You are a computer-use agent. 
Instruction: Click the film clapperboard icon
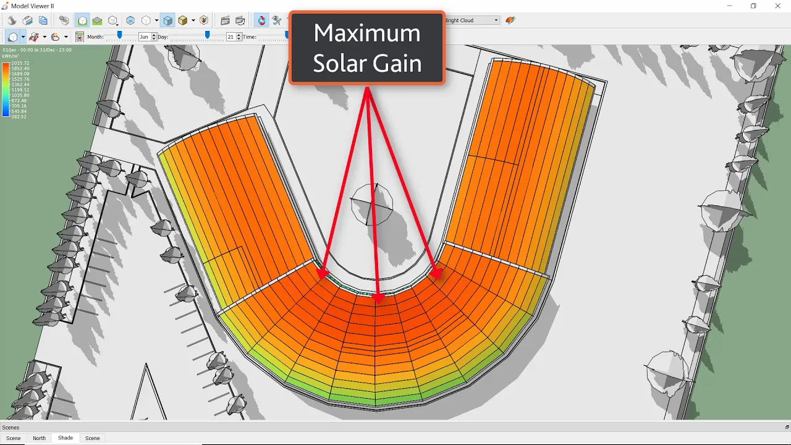pyautogui.click(x=226, y=20)
